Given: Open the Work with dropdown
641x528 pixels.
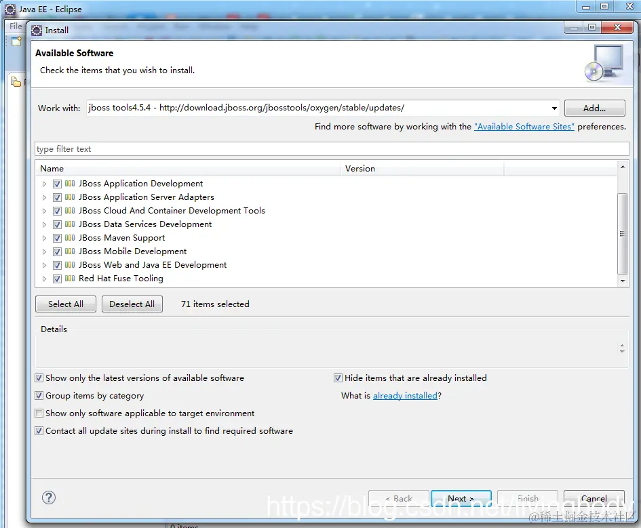Looking at the screenshot, I should pos(554,107).
